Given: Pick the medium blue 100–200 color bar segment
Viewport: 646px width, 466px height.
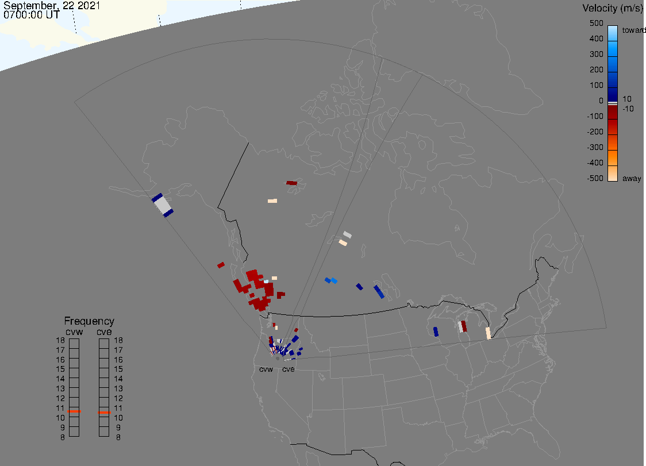Looking at the screenshot, I should (x=613, y=80).
